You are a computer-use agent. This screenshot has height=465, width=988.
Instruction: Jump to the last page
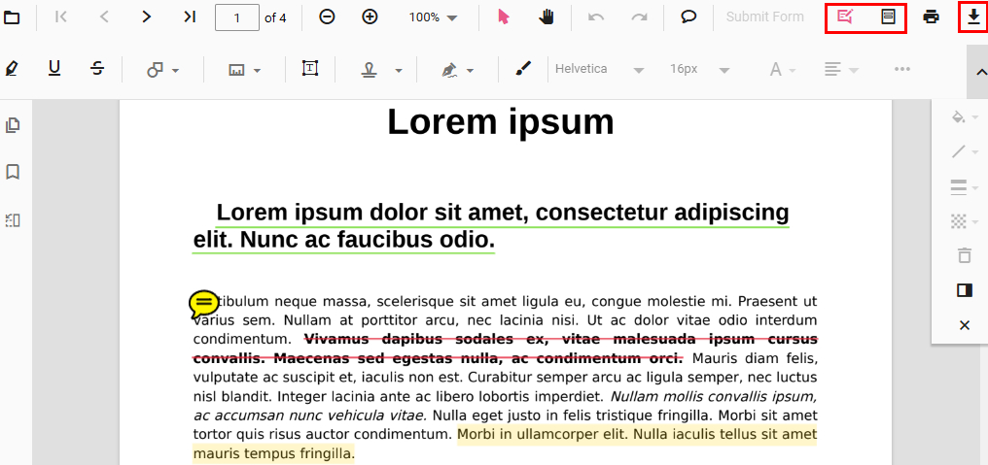tap(190, 17)
